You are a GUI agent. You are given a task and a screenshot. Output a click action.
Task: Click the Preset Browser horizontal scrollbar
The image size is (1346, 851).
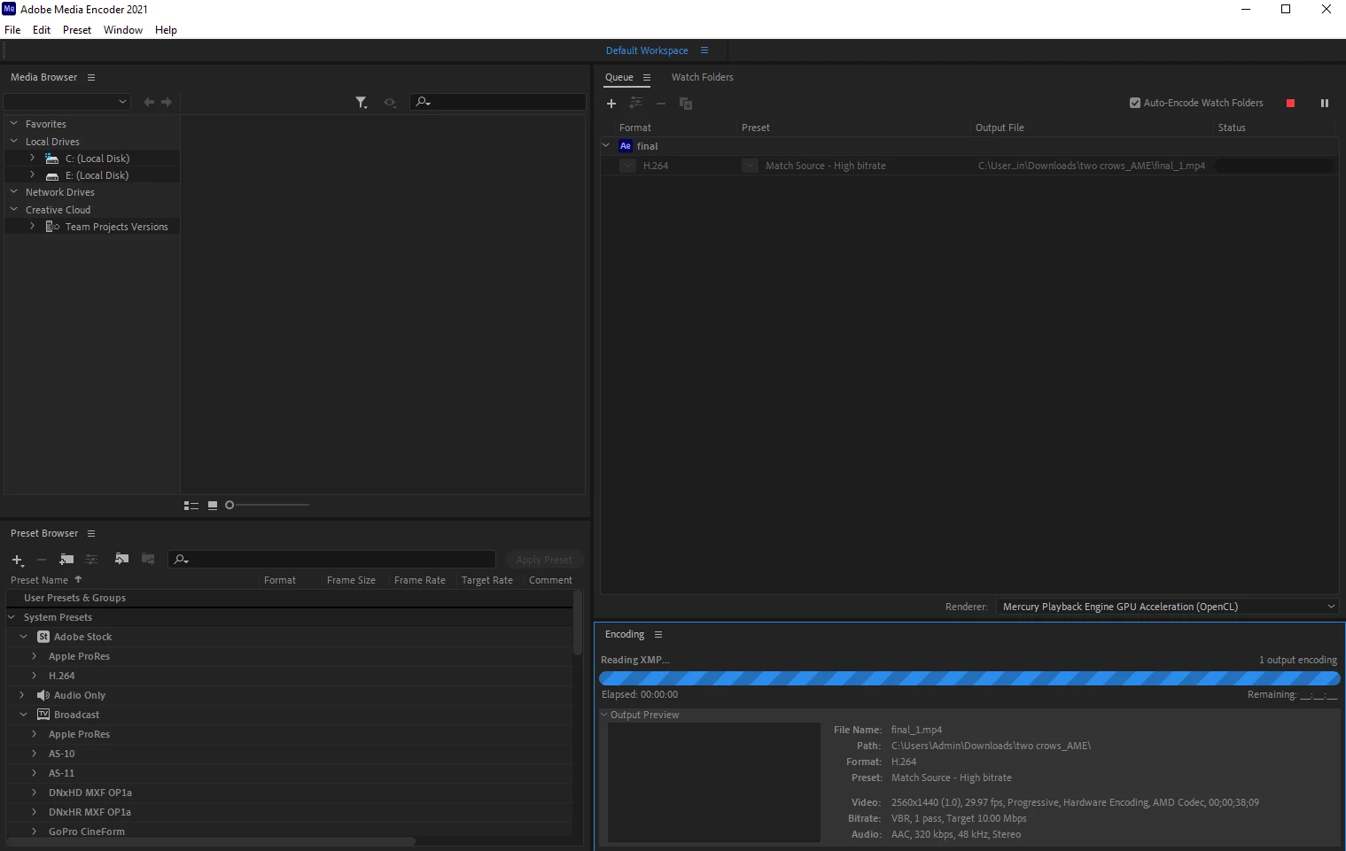click(x=211, y=841)
